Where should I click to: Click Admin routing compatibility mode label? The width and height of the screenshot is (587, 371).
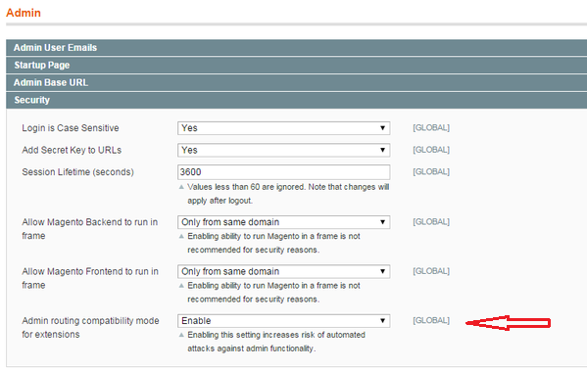pyautogui.click(x=90, y=328)
